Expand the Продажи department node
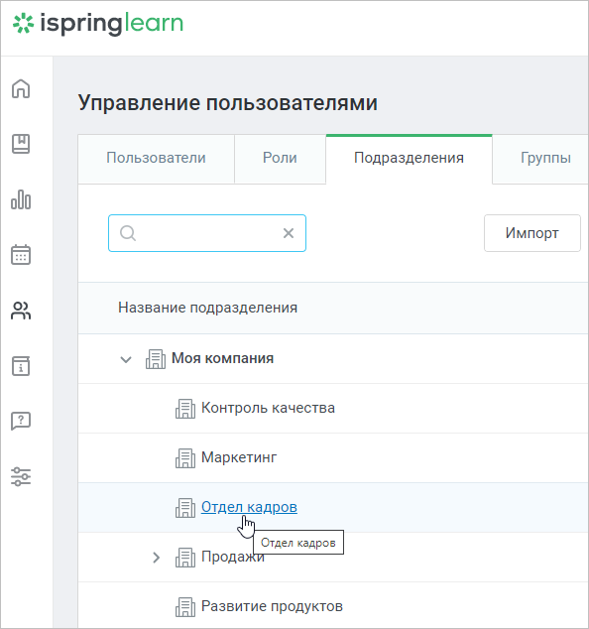589x629 pixels. tap(157, 558)
